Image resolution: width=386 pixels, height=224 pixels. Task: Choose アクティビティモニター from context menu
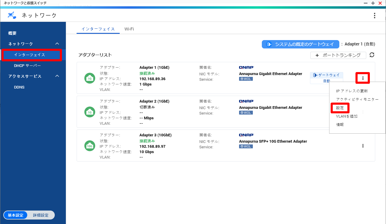(357, 99)
